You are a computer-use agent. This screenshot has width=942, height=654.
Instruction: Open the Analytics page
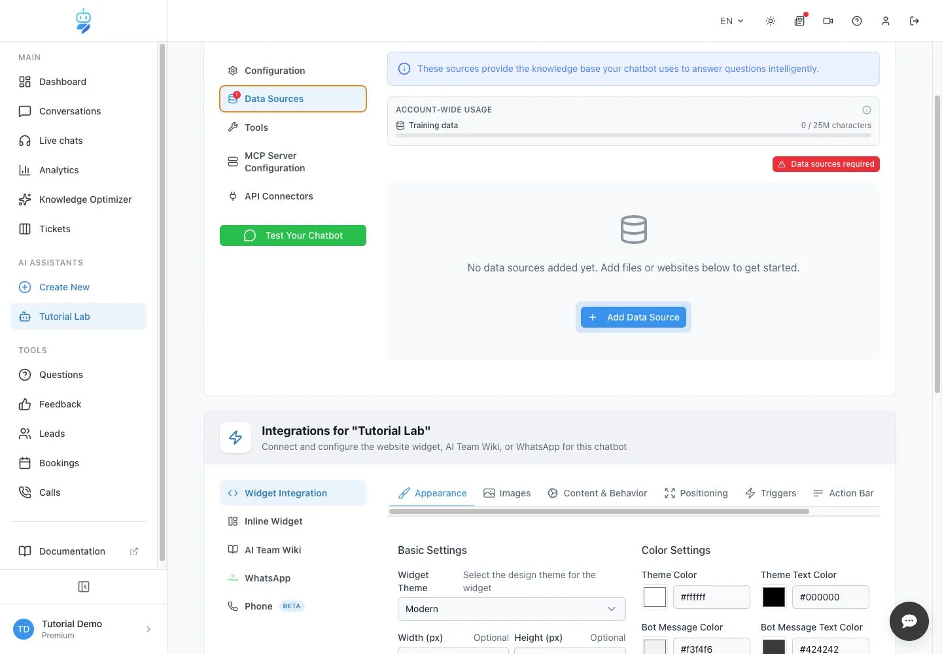78,170
